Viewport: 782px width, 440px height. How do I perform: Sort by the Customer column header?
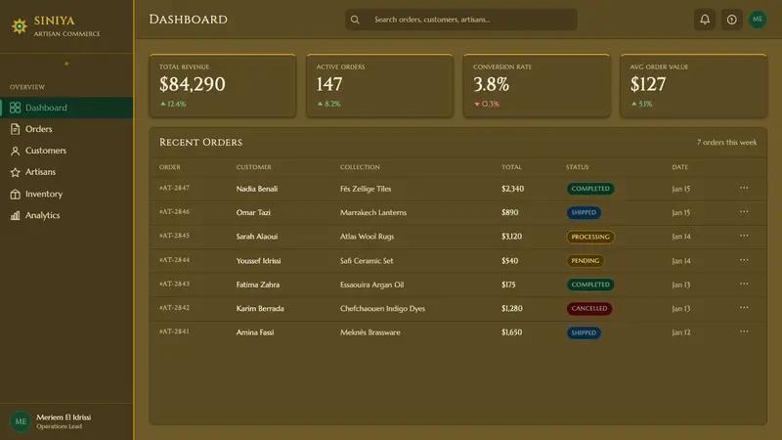(253, 167)
